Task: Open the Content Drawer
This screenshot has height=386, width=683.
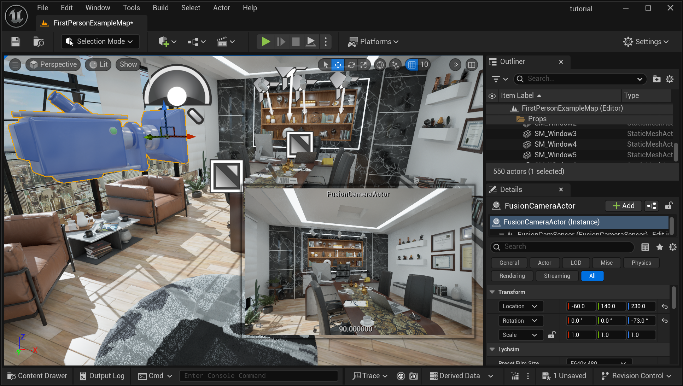Action: click(37, 376)
